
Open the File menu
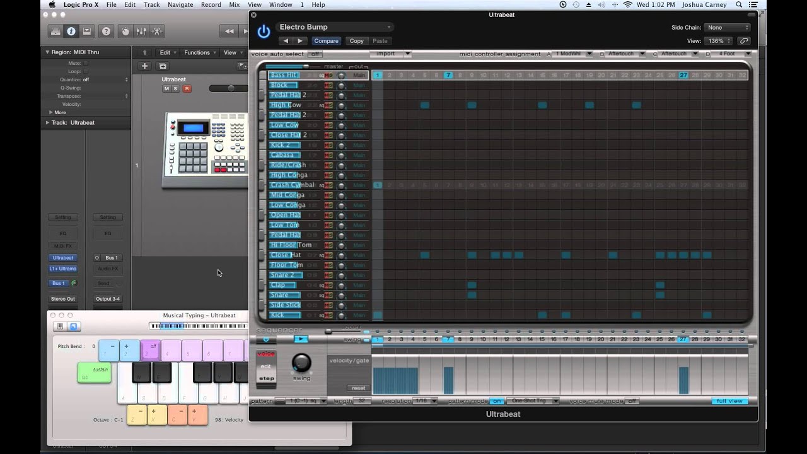tap(112, 4)
